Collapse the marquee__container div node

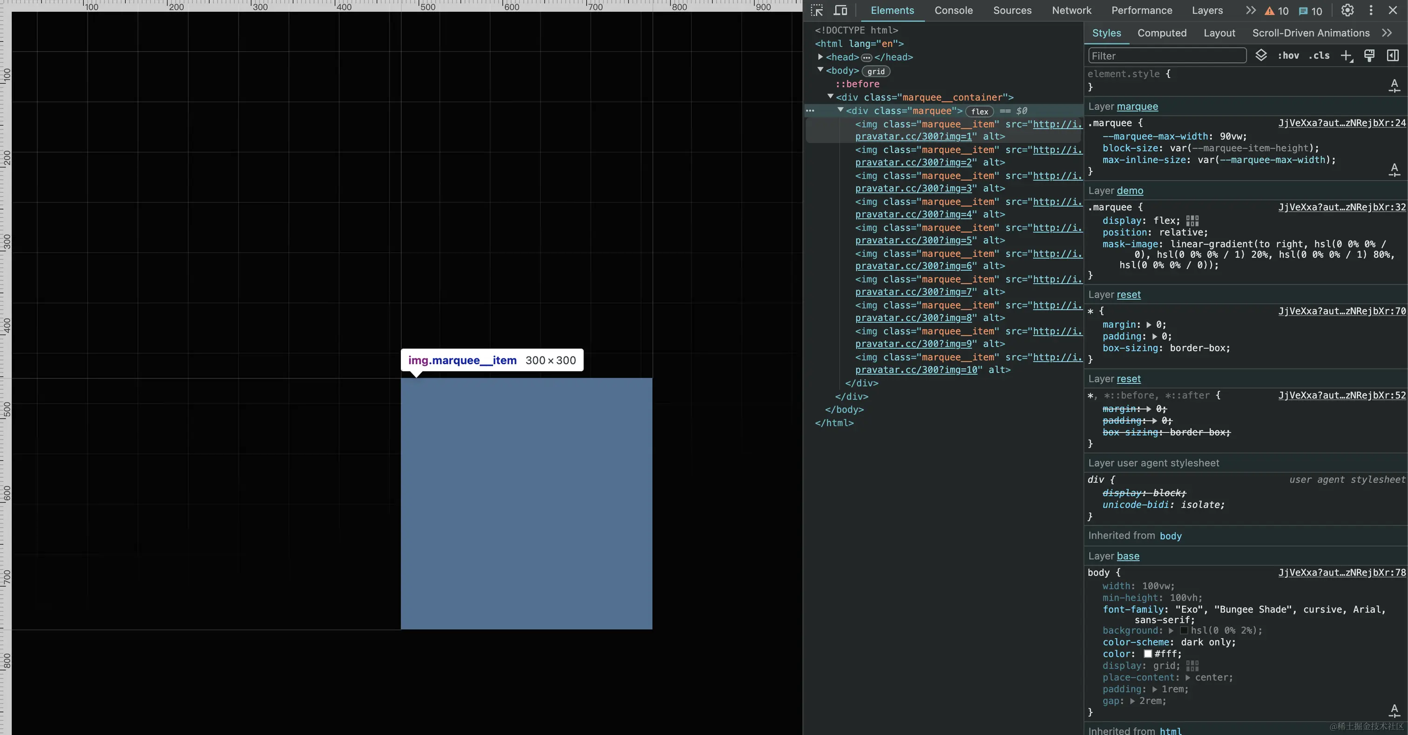click(x=830, y=97)
